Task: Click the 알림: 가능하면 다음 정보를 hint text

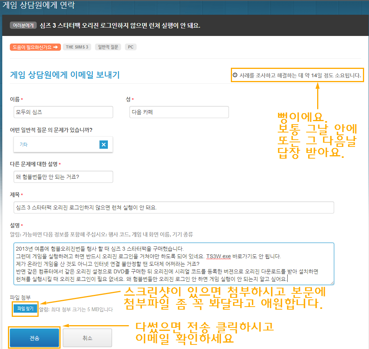Action: coord(101,234)
